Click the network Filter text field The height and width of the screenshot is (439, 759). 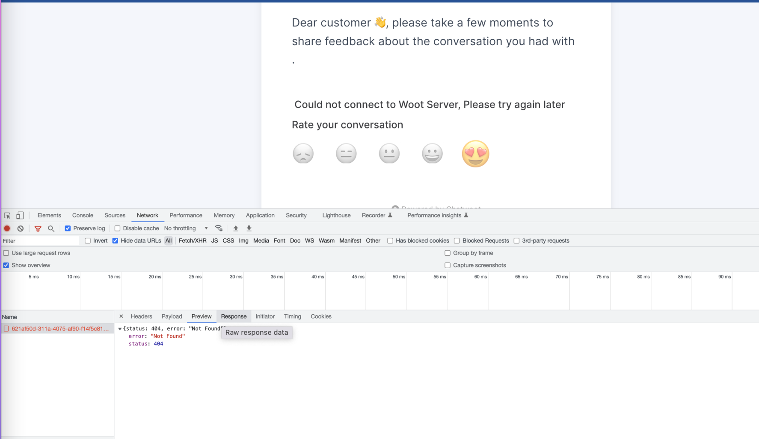pyautogui.click(x=40, y=241)
